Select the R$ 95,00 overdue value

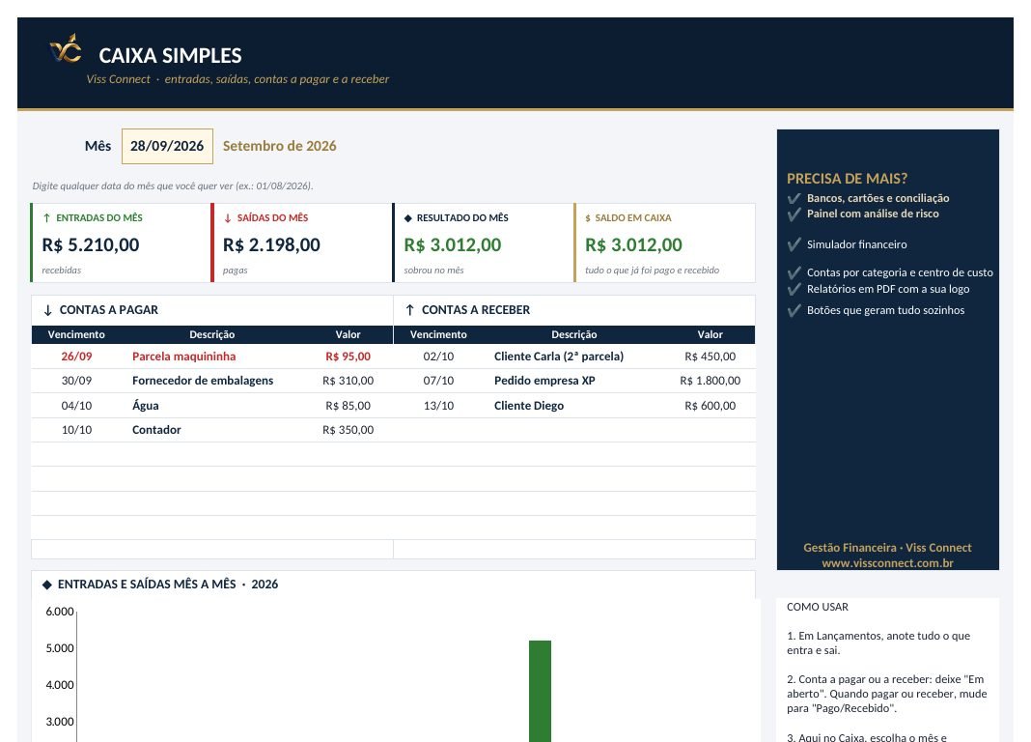(x=348, y=356)
